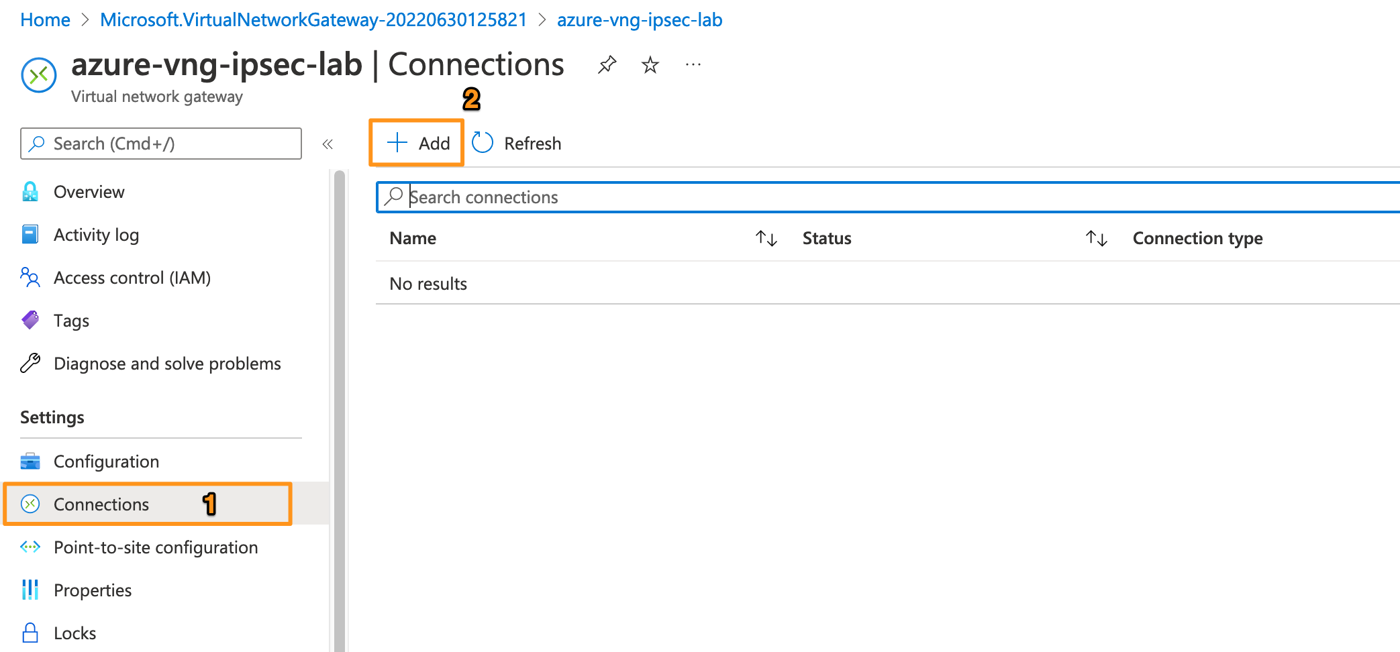Viewport: 1400px width, 652px height.
Task: Open Diagnose and solve problems
Action: pos(166,364)
